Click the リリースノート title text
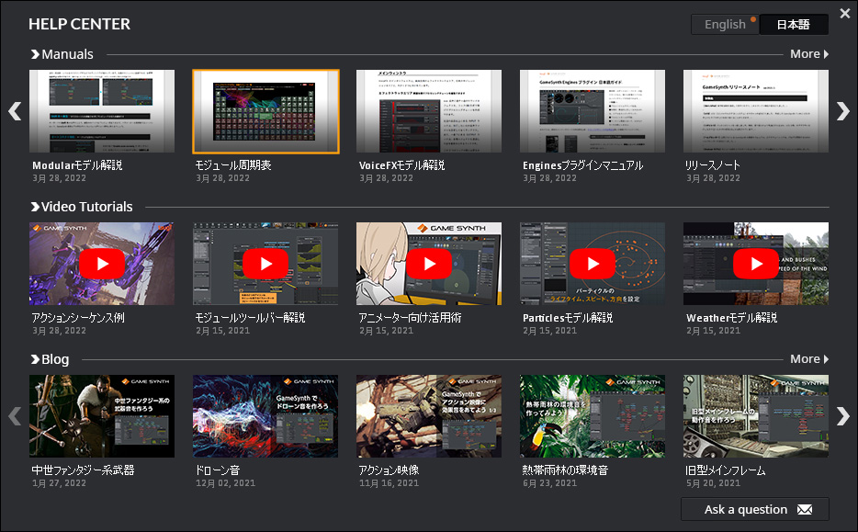The height and width of the screenshot is (532, 858). pyautogui.click(x=713, y=165)
